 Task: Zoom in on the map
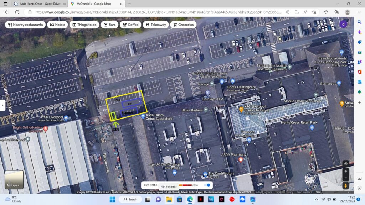point(345,171)
